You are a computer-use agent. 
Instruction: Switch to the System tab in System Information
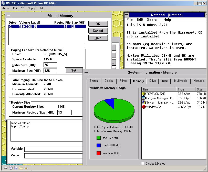tap(94, 81)
